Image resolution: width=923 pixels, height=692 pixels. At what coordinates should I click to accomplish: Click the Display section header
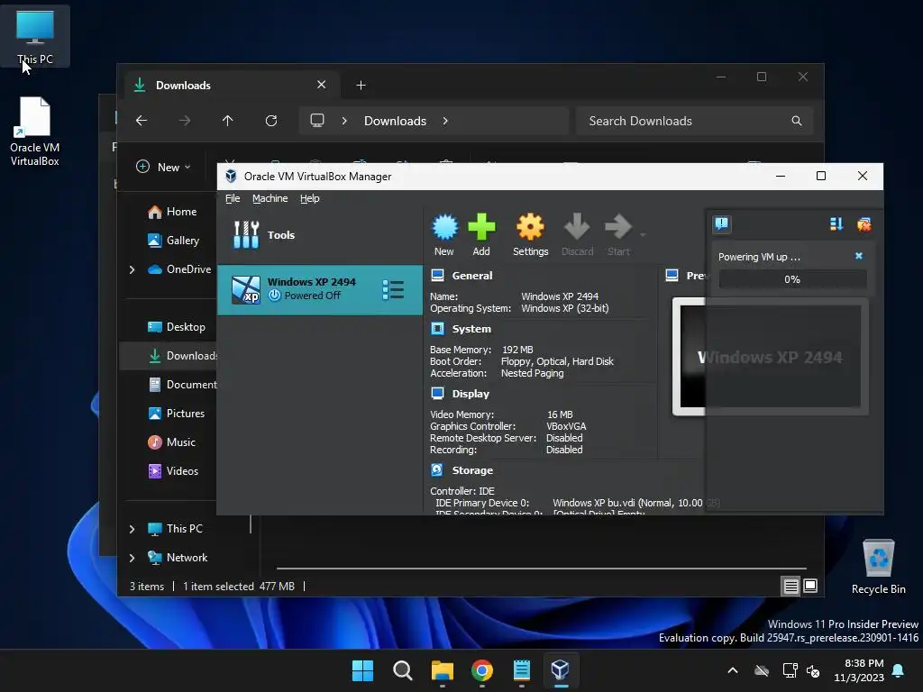click(471, 394)
